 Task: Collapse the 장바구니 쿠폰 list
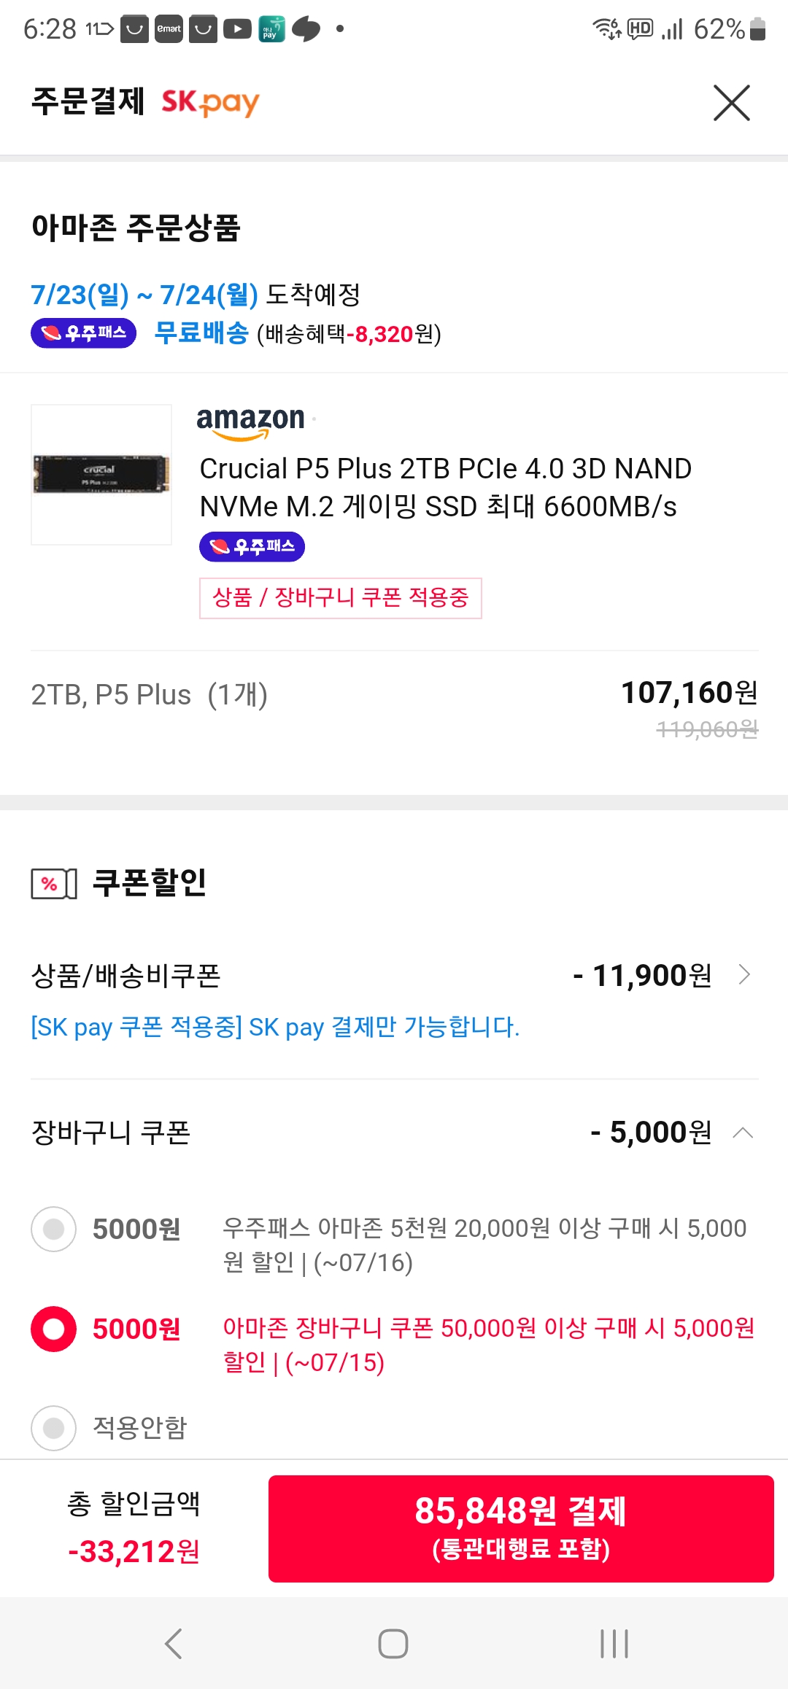(743, 1133)
